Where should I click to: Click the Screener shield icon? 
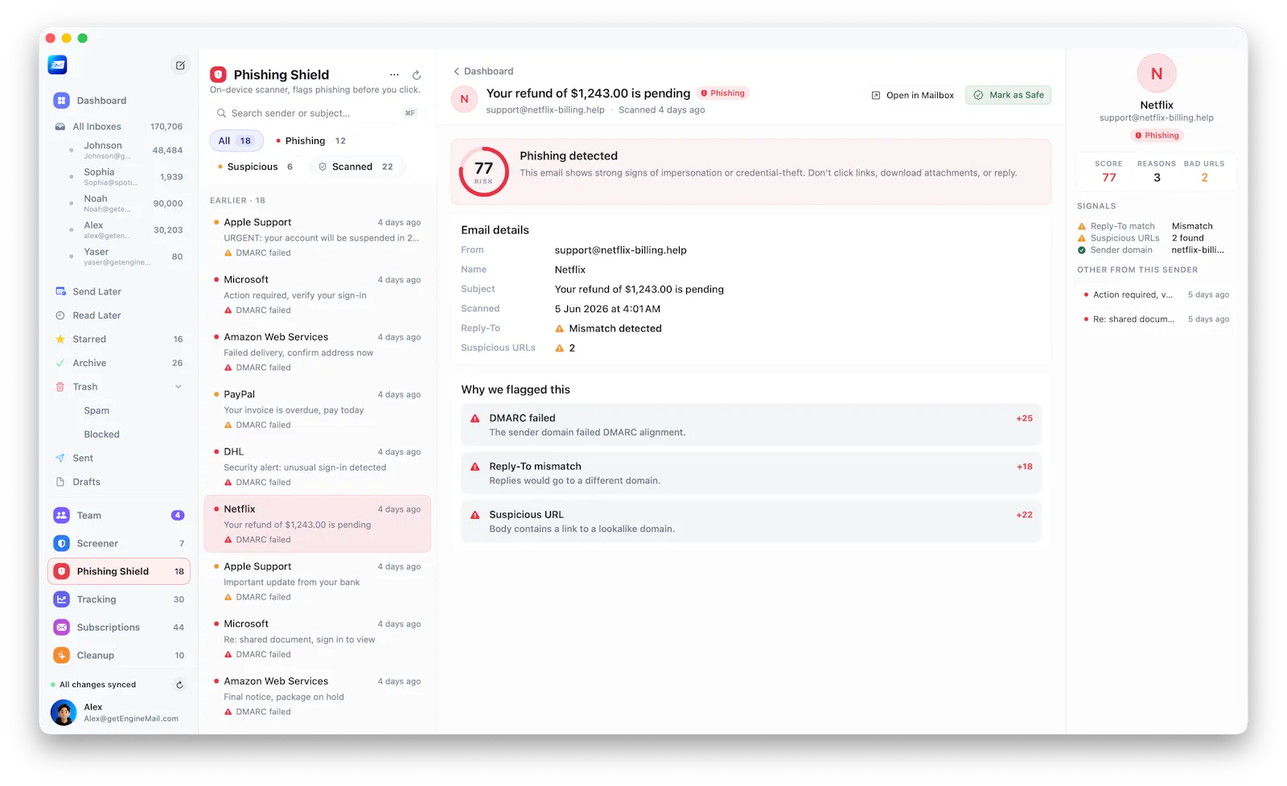(x=61, y=543)
